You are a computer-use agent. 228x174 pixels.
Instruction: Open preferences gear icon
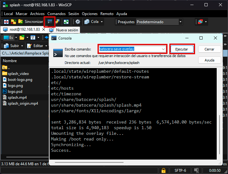pos(78,22)
